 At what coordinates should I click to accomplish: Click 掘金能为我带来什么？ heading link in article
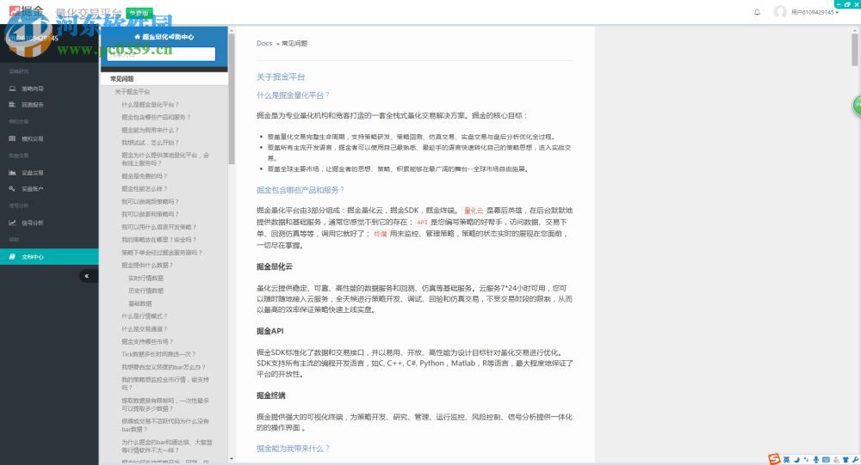[x=293, y=448]
